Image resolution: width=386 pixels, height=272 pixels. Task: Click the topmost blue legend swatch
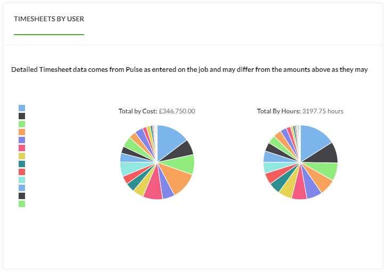(x=22, y=108)
